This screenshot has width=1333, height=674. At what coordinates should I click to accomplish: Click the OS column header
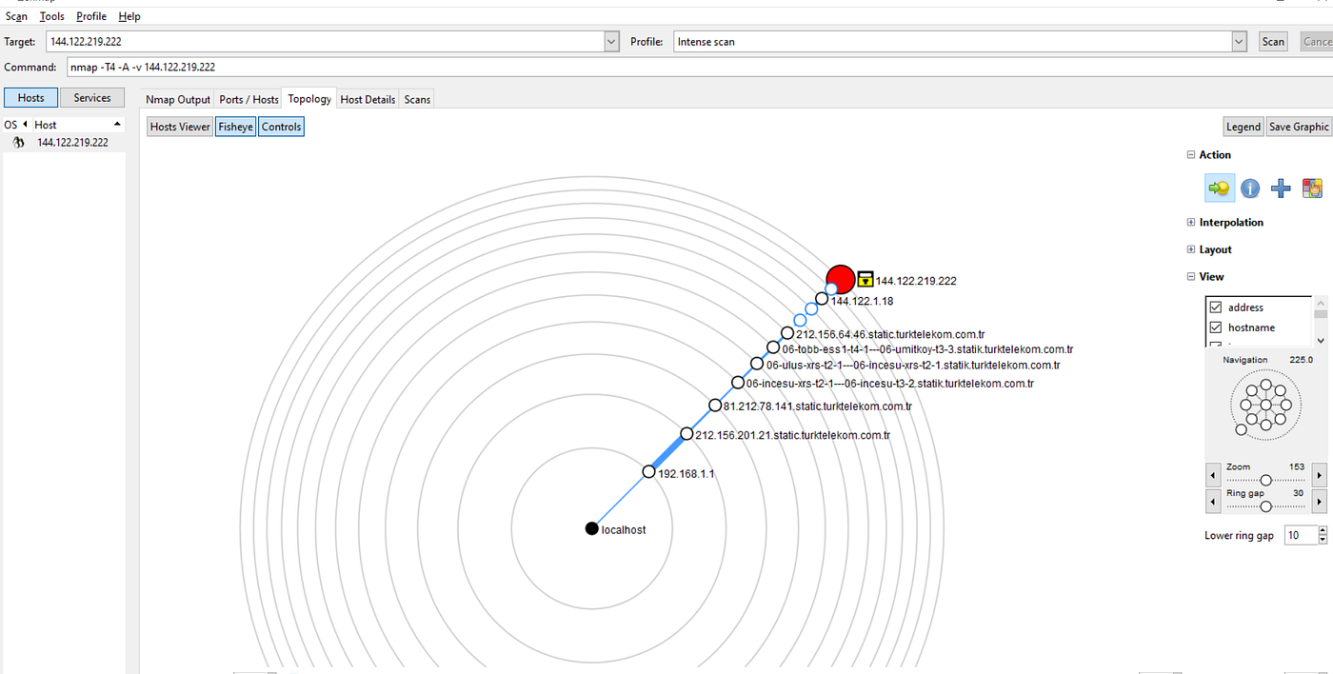point(12,125)
